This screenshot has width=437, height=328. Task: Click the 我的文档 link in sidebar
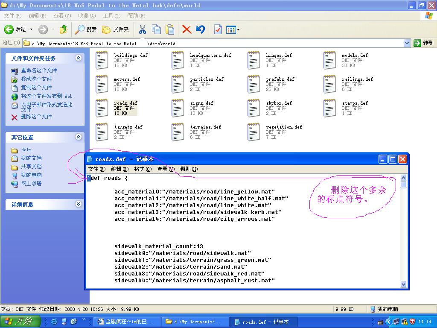[x=31, y=158]
